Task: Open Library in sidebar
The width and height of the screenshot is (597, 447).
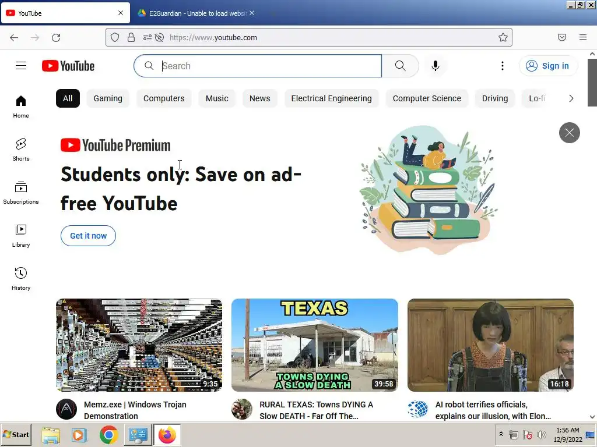Action: (x=21, y=236)
